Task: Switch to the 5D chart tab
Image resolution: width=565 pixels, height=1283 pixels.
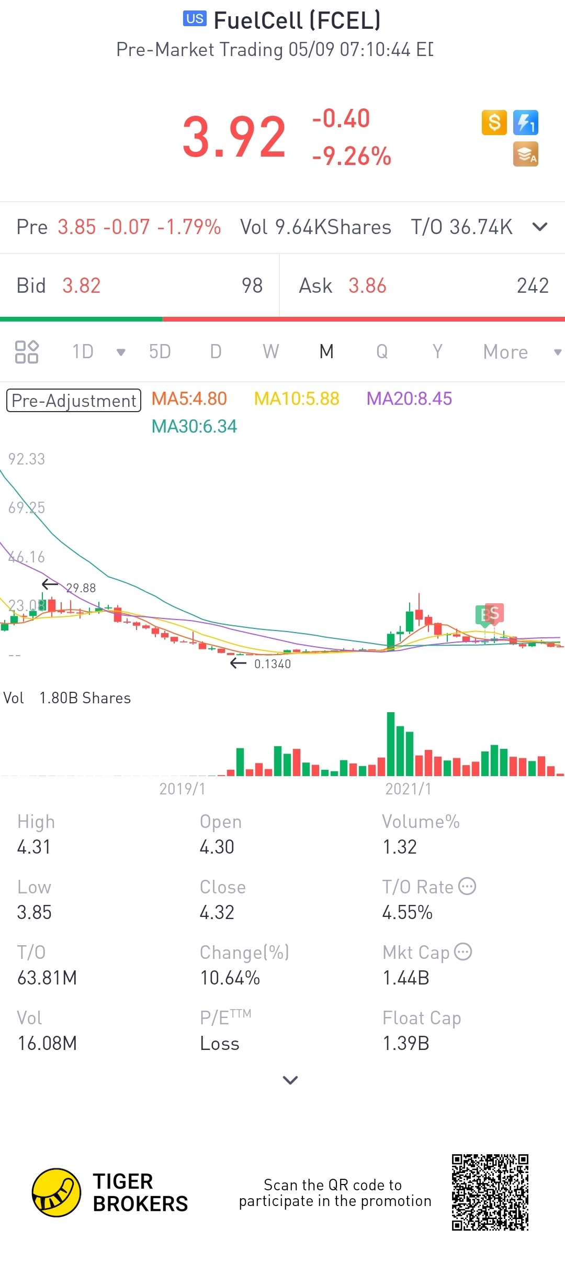Action: pos(160,352)
